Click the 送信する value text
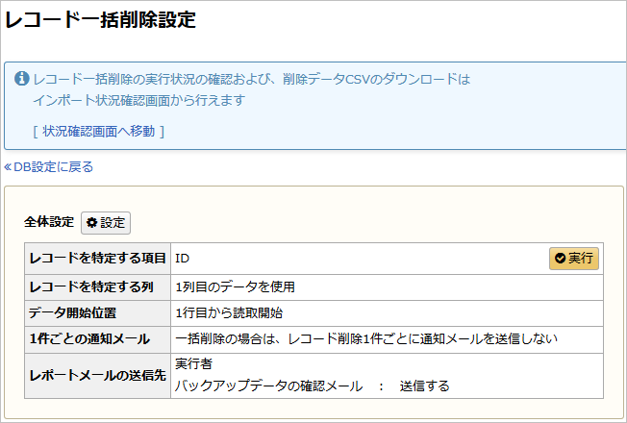 (425, 386)
